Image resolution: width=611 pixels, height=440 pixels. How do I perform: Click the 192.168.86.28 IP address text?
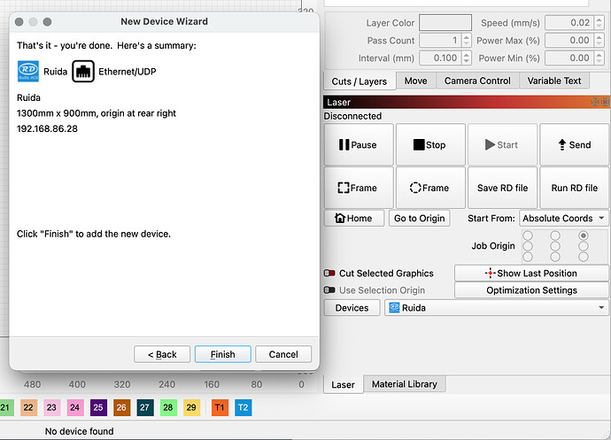(x=47, y=128)
